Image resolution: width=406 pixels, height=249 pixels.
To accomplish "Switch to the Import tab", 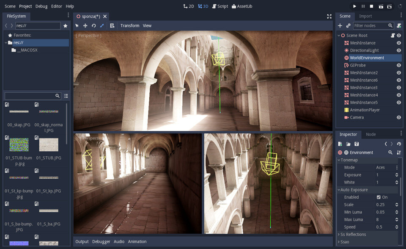I will pyautogui.click(x=365, y=16).
